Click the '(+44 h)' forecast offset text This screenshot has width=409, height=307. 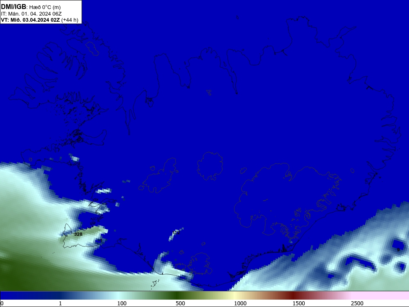[x=70, y=20]
